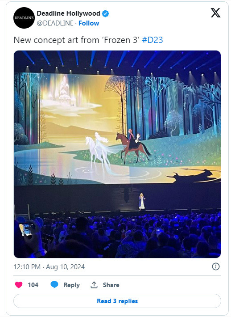Follow the Deadline Hollywood account
The width and height of the screenshot is (231, 317).
(89, 23)
